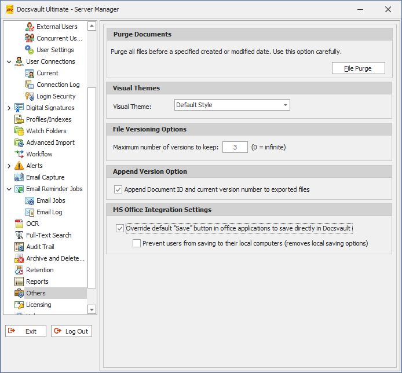
Task: Click the Email Log icon
Action: coord(30,212)
